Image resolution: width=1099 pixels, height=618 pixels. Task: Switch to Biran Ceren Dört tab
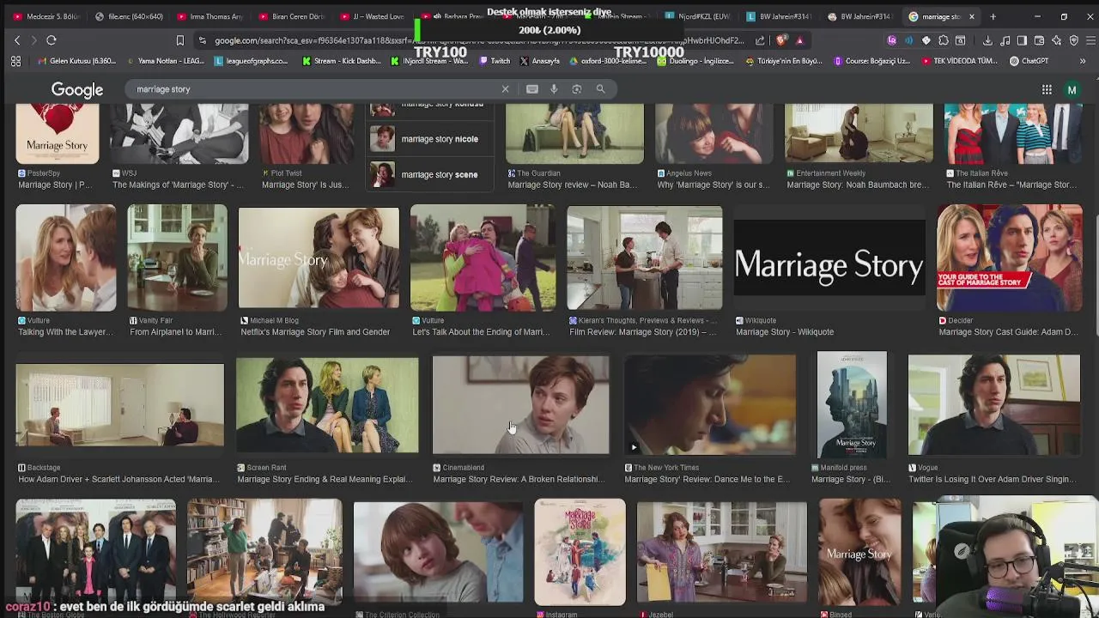291,16
